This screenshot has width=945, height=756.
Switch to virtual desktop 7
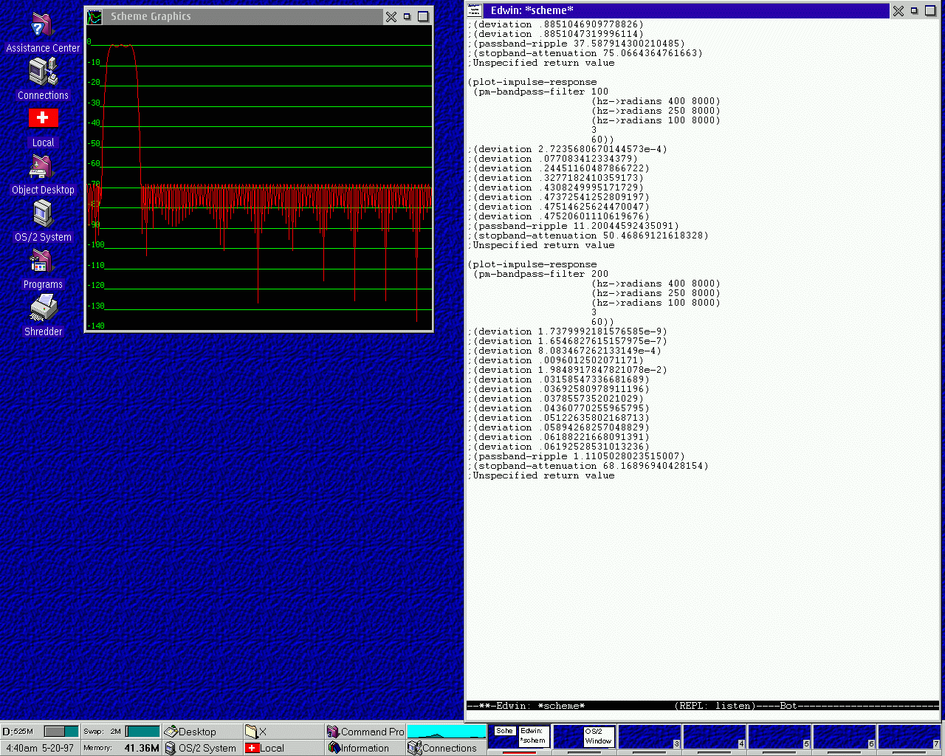coord(910,737)
